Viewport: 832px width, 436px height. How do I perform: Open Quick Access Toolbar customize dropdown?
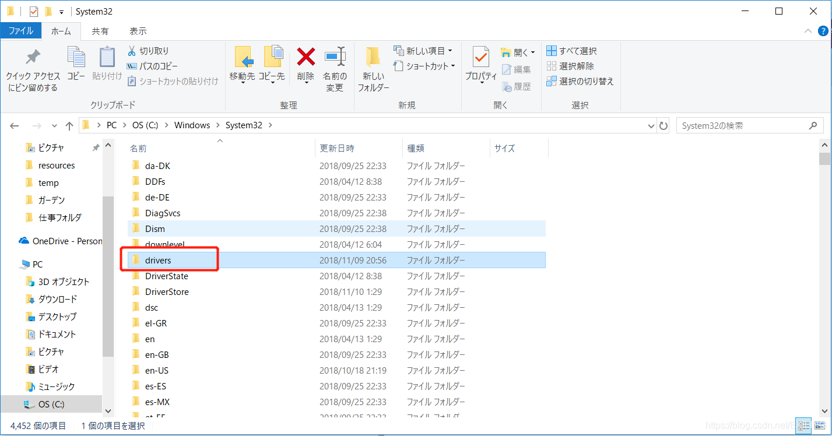[61, 12]
